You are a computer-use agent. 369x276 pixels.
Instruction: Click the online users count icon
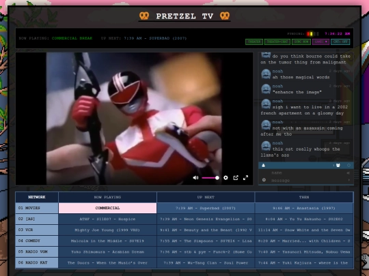(338, 166)
